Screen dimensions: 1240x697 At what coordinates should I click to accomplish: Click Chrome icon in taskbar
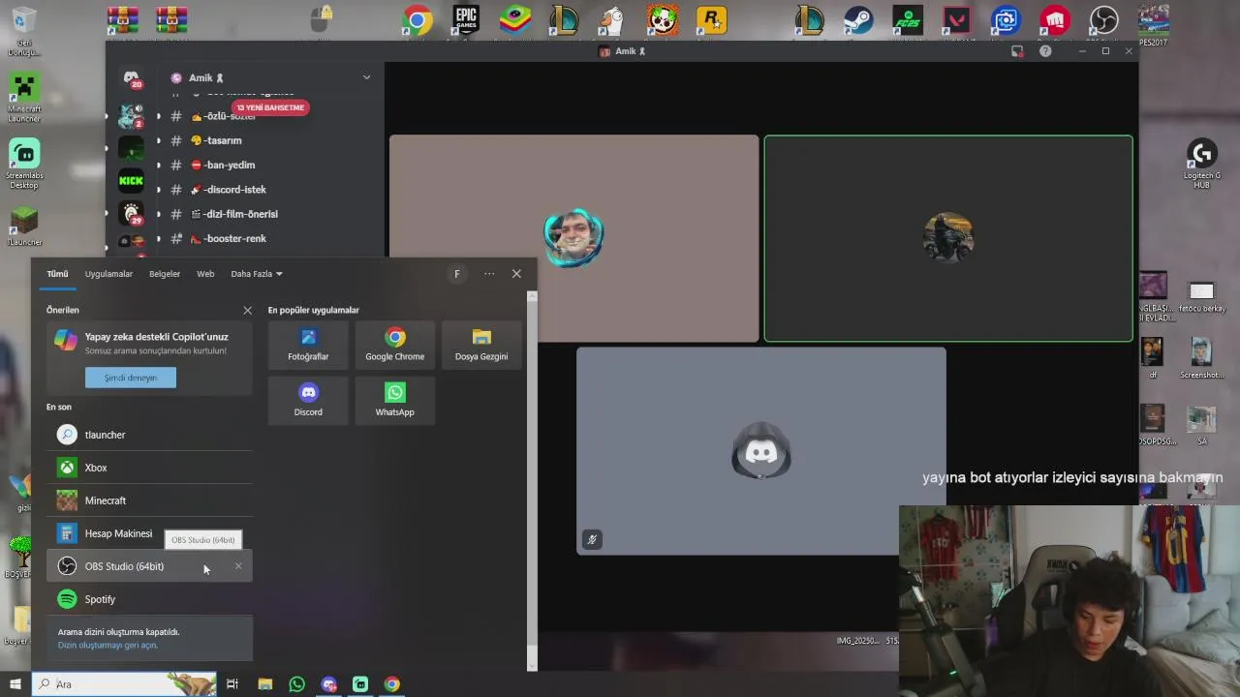391,684
